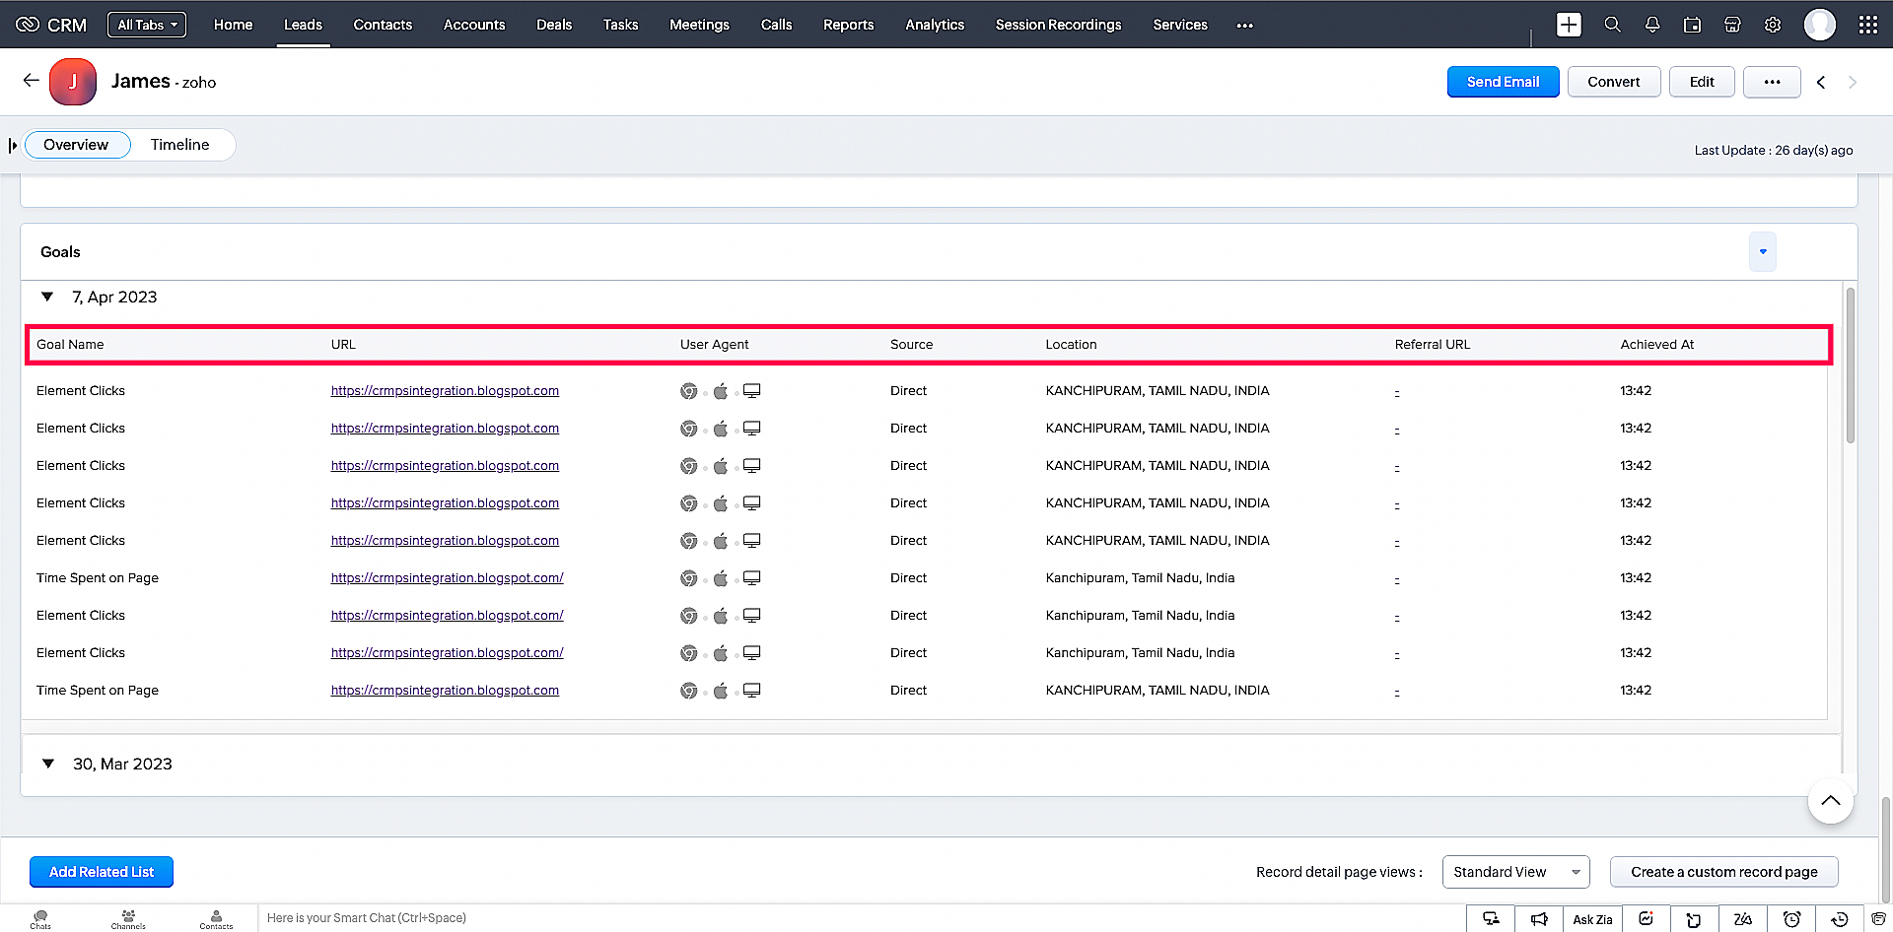This screenshot has width=1893, height=932.
Task: Click the announcements megaphone icon
Action: pyautogui.click(x=1539, y=919)
